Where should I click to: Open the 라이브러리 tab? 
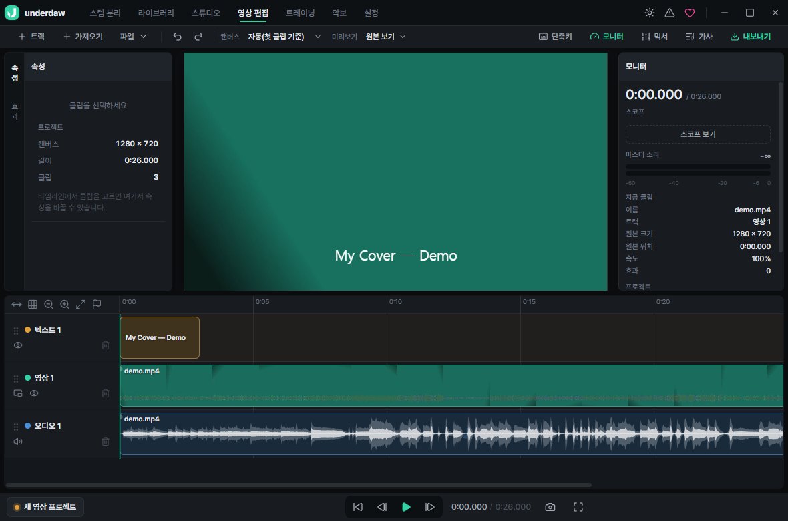156,13
